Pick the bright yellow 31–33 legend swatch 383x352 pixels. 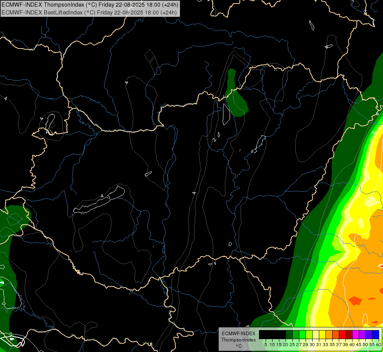(x=322, y=334)
